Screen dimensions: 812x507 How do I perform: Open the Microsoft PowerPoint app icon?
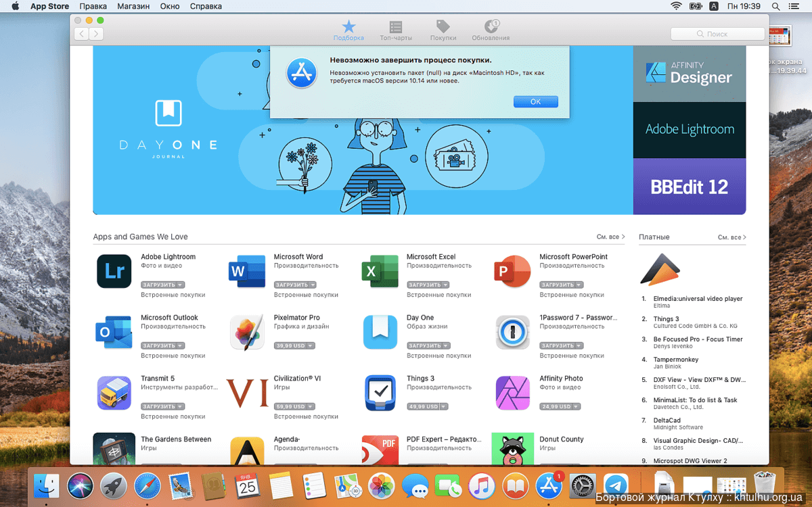[x=512, y=272]
